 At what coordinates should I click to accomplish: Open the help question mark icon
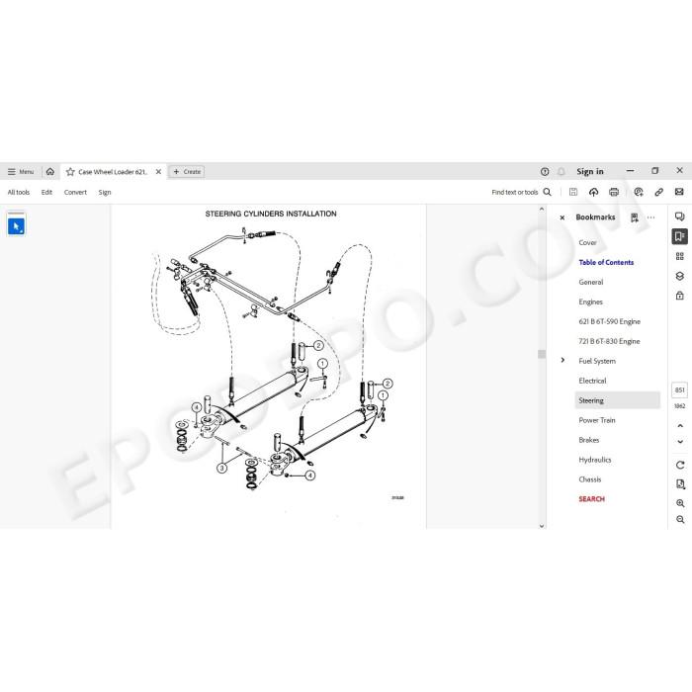545,172
